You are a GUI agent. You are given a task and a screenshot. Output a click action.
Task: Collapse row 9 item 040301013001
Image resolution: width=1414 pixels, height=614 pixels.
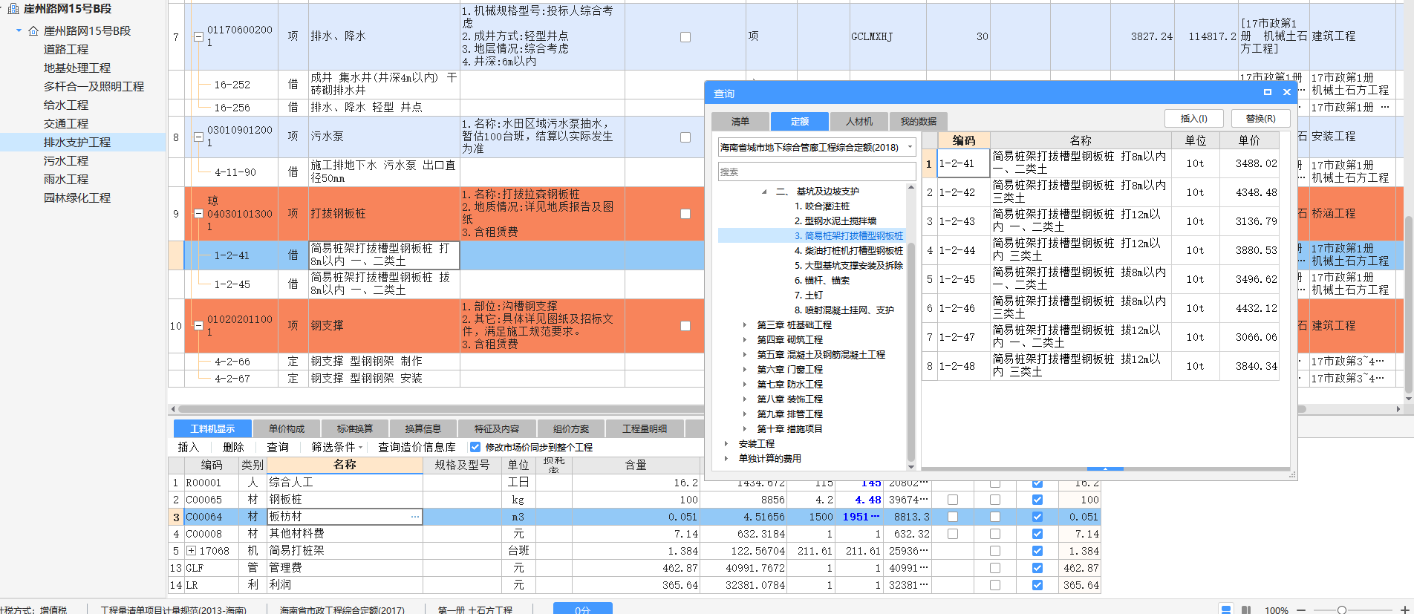pyautogui.click(x=198, y=214)
